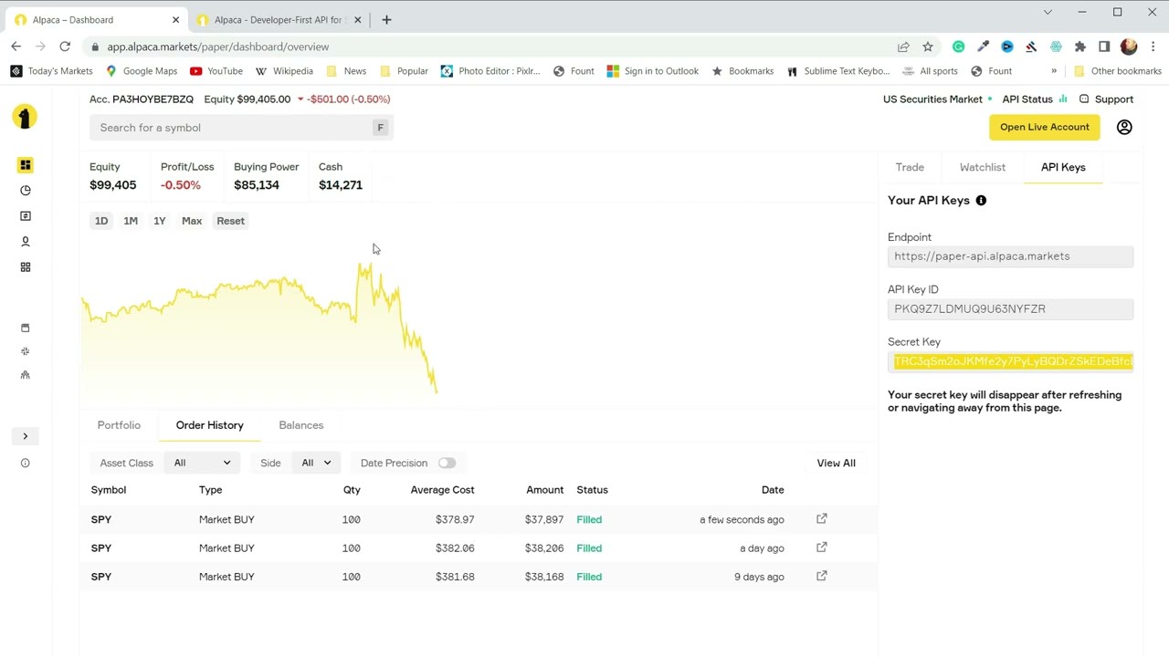Open the browser profile avatar
The image size is (1169, 657).
pyautogui.click(x=1129, y=47)
